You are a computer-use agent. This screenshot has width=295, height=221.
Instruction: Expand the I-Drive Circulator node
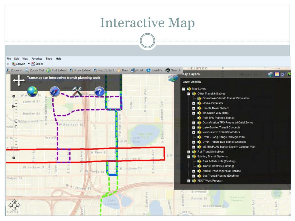coord(194,103)
